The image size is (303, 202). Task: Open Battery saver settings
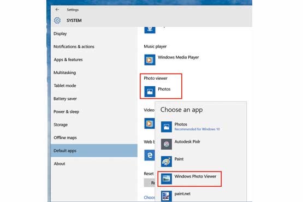point(94,99)
